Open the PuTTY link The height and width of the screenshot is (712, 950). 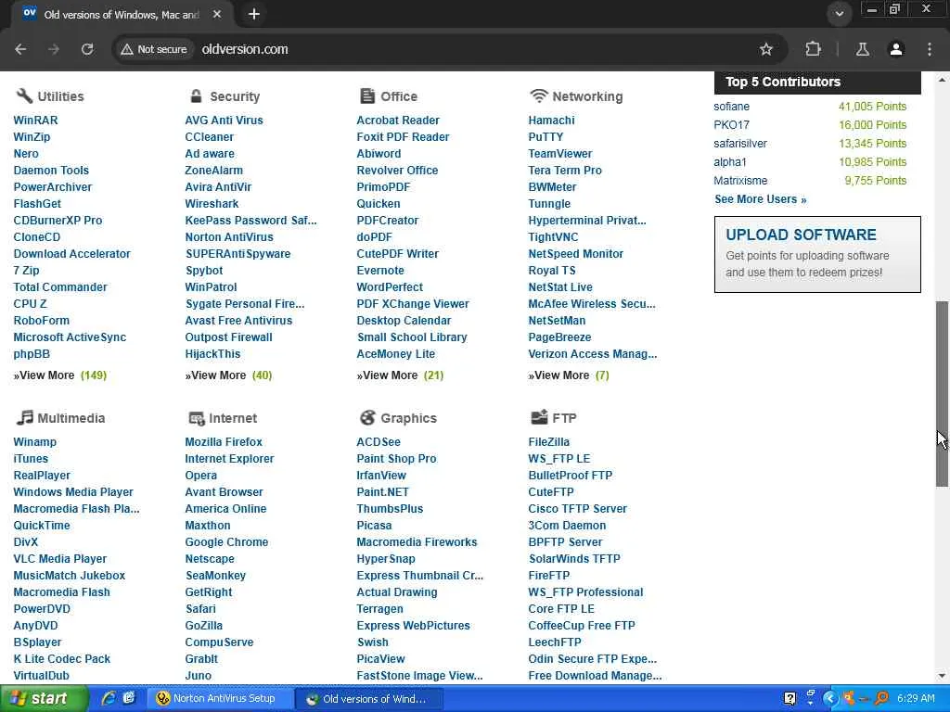(x=546, y=137)
